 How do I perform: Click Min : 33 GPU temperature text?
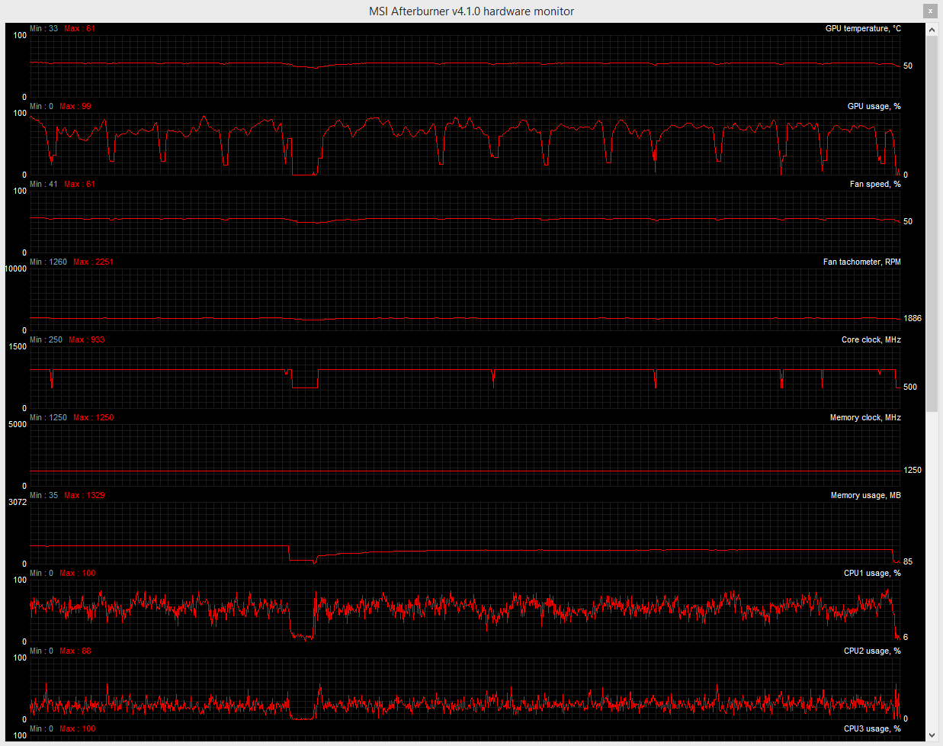coord(43,28)
